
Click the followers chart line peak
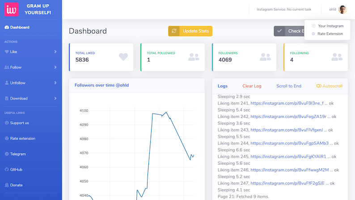tap(166, 112)
